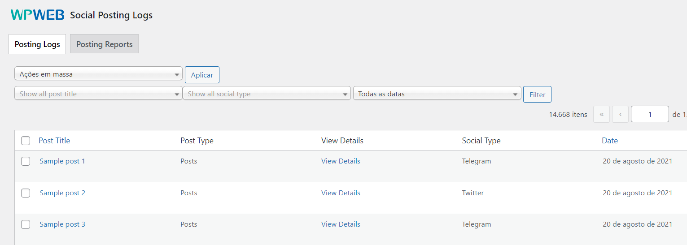Screen dimensions: 687x245
Task: View Details for Sample post 1
Action: tap(341, 161)
